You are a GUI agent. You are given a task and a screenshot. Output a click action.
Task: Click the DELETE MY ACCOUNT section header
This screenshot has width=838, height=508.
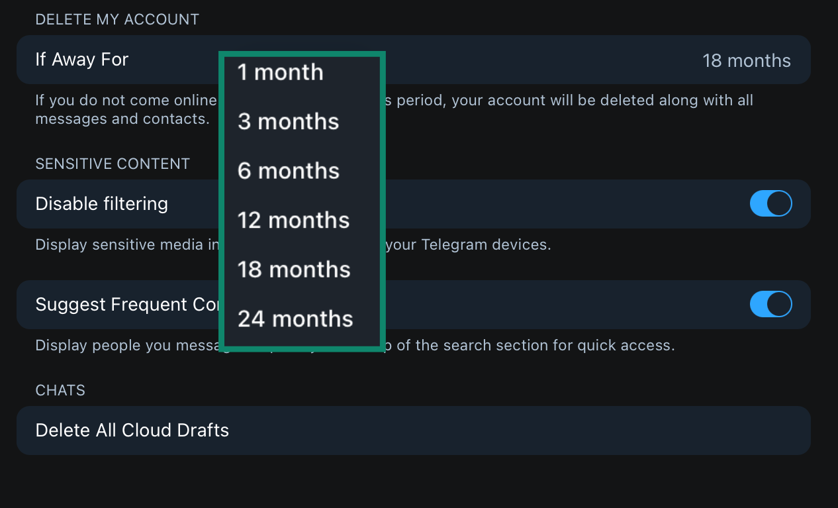pos(117,19)
